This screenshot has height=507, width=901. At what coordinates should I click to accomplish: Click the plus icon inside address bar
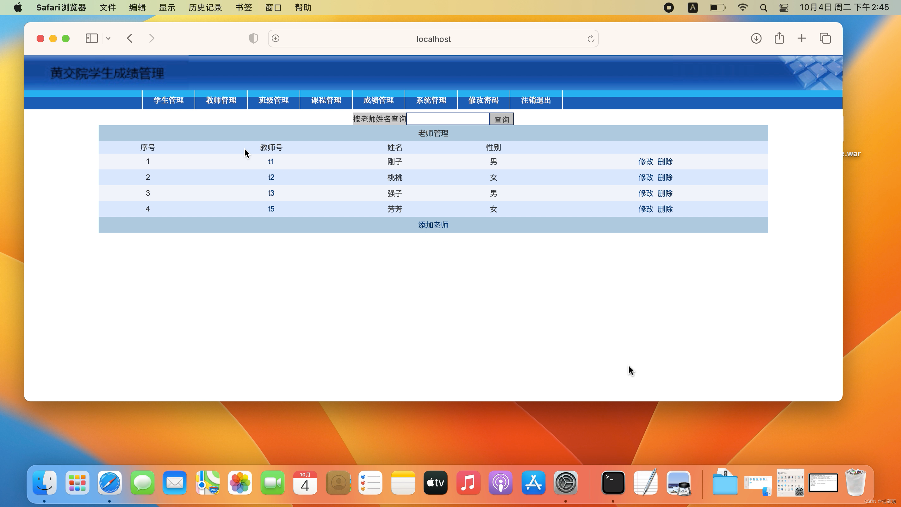276,39
